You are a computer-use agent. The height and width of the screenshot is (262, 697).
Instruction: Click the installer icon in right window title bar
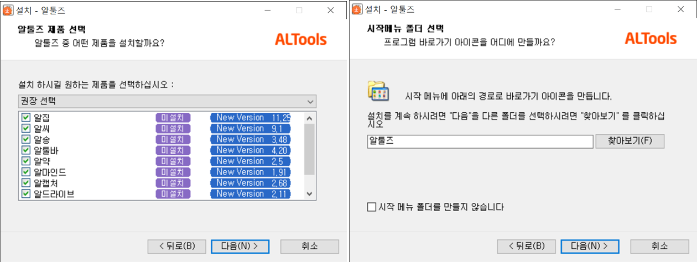pos(358,10)
